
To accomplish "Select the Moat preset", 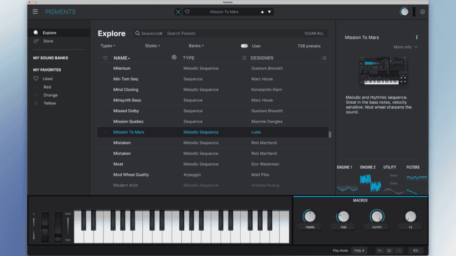I will click(213, 164).
